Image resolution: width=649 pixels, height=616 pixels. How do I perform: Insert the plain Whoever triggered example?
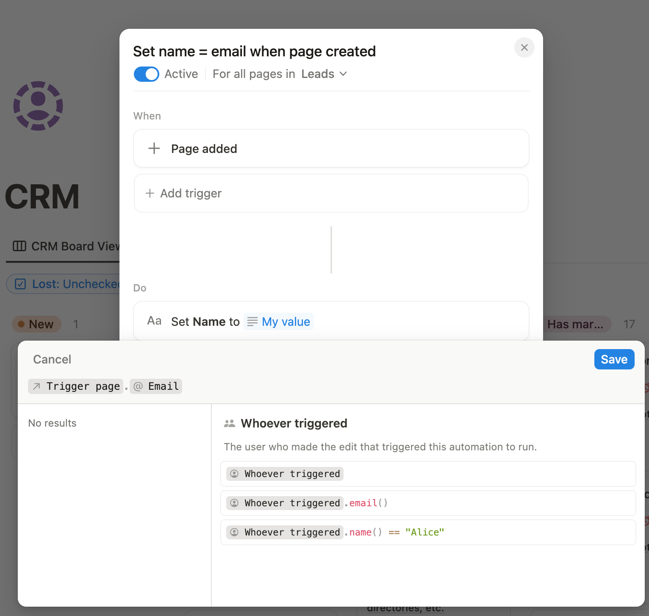pos(428,474)
